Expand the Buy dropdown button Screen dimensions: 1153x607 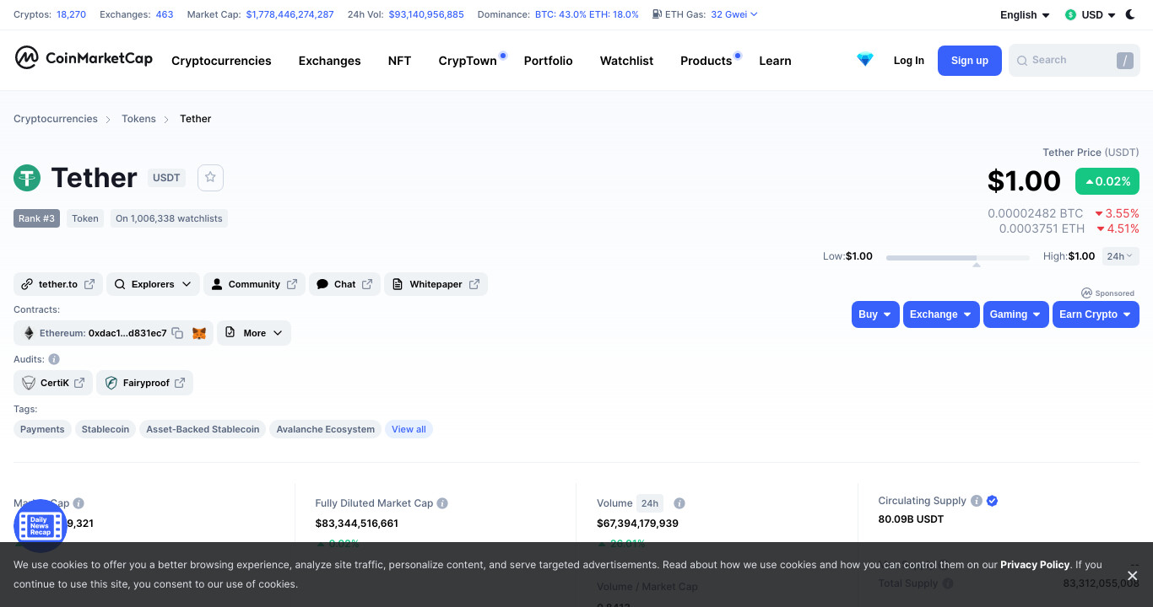(875, 314)
